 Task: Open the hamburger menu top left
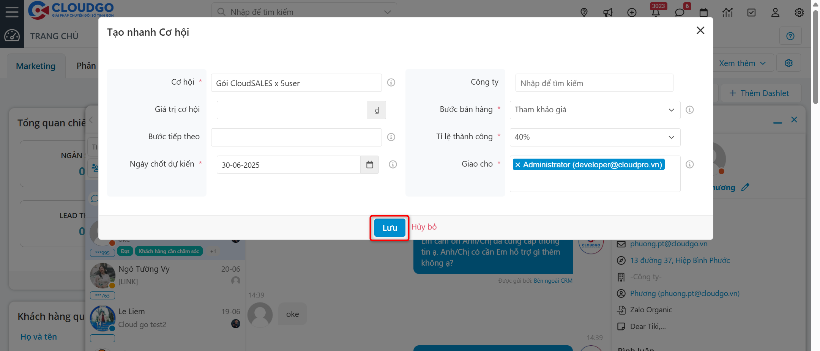(12, 12)
